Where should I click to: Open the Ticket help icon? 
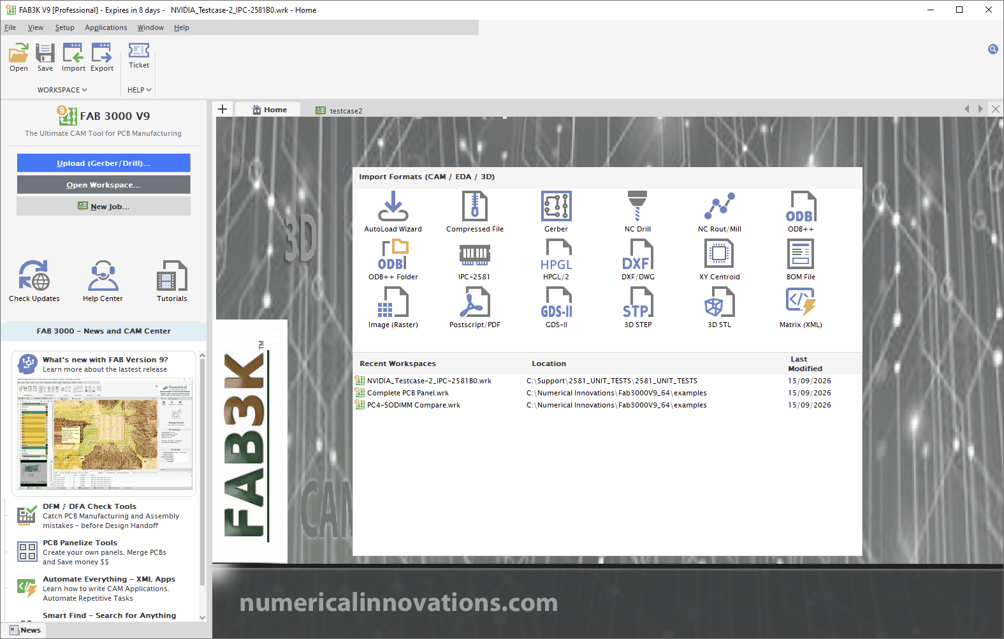tap(139, 55)
